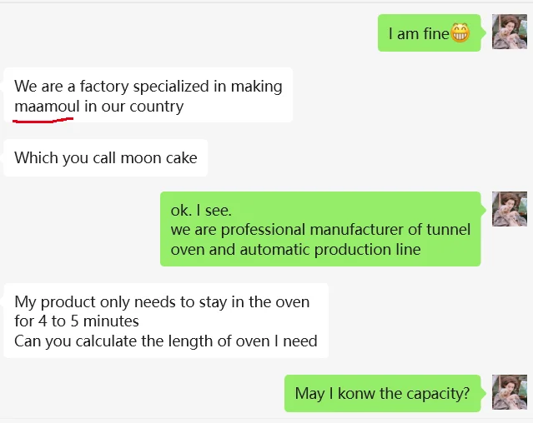Open the sender avatar next to "ok. I see."
This screenshot has height=423, width=533.
click(x=509, y=209)
